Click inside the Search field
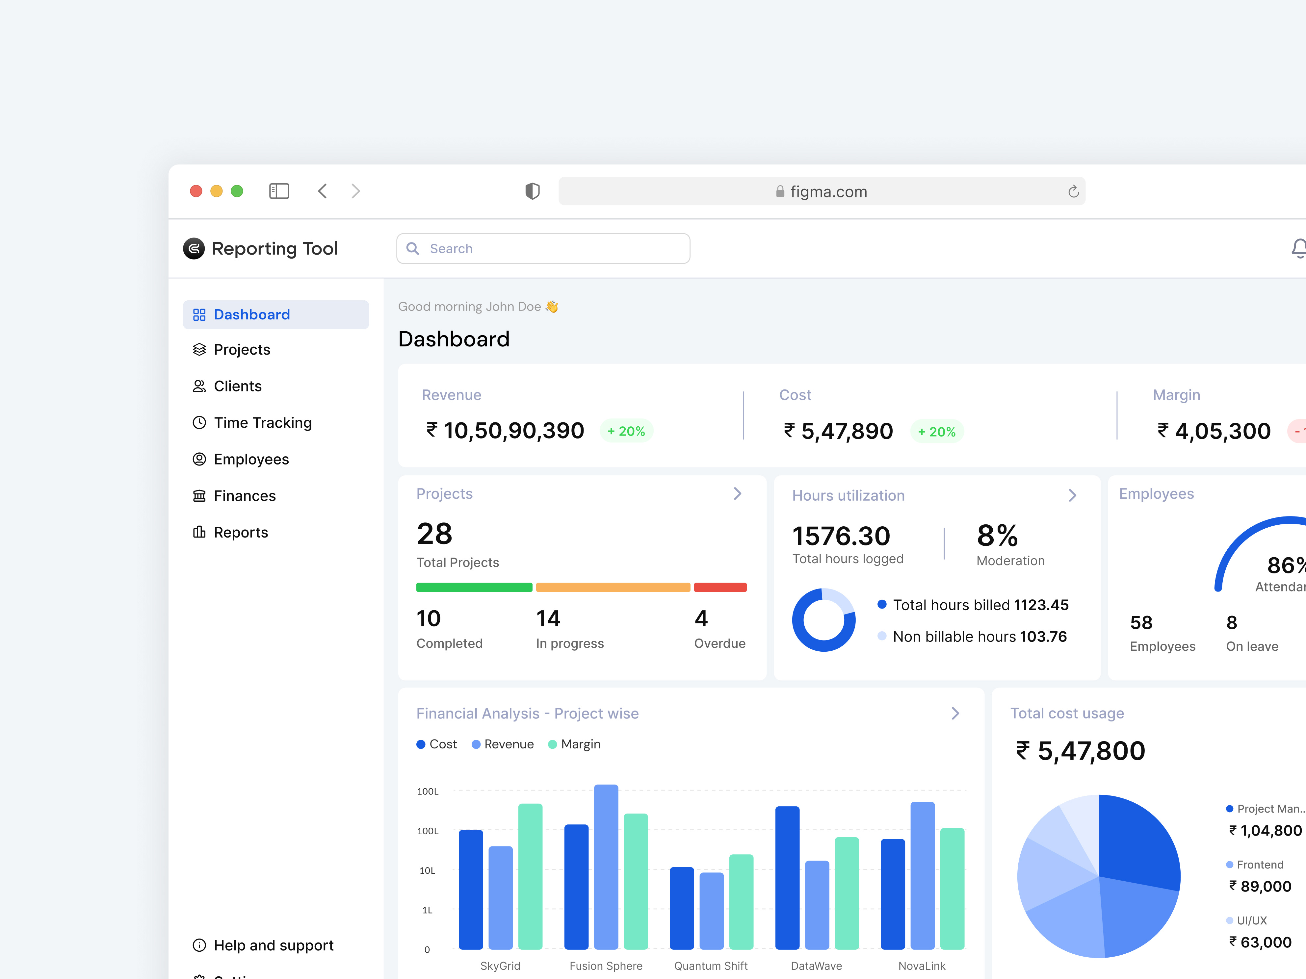Viewport: 1306px width, 979px height. pyautogui.click(x=543, y=248)
